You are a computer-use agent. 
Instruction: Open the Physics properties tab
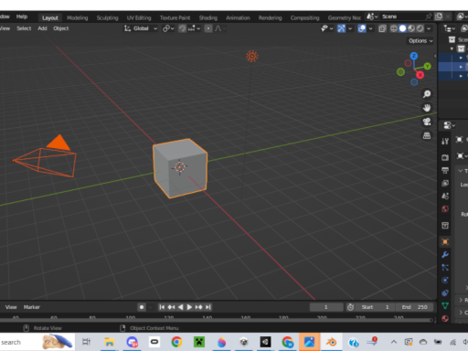click(445, 281)
